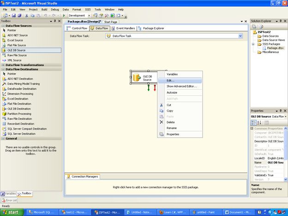The width and height of the screenshot is (288, 216).
Task: Open the Development configuration dropdown
Action: (89, 16)
